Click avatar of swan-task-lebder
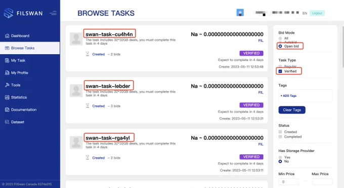 tap(76, 91)
